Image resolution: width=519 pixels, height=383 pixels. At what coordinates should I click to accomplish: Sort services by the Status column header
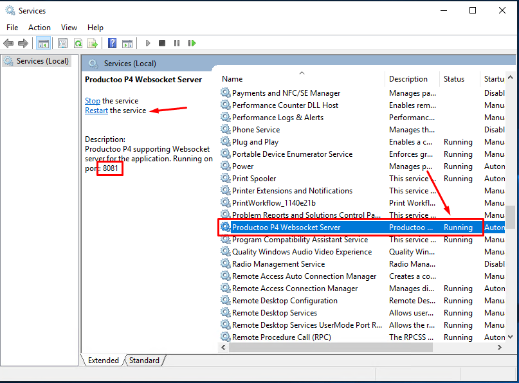(x=453, y=79)
